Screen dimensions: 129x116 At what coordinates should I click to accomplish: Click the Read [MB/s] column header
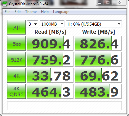(50, 32)
